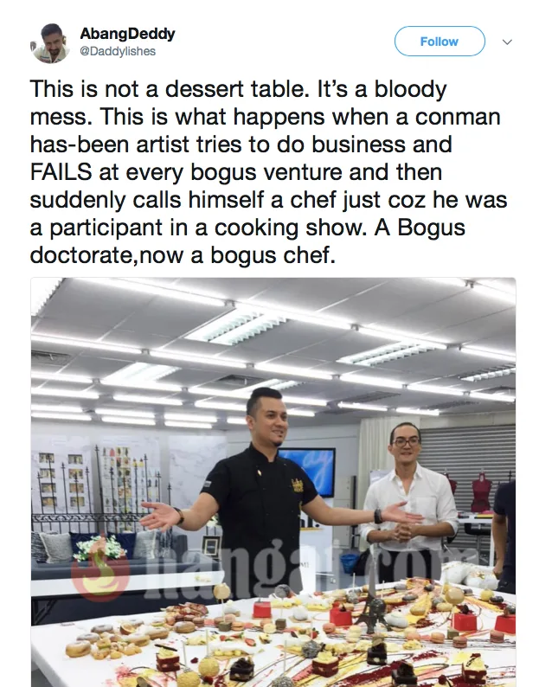Select the word FAILS in the tweet
This screenshot has width=539, height=687.
pos(61,171)
